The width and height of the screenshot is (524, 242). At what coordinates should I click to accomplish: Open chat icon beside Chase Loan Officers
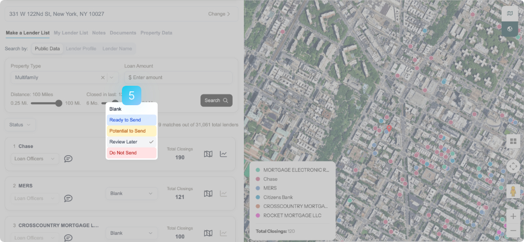[x=68, y=159]
